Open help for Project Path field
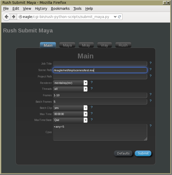 tap(151, 76)
